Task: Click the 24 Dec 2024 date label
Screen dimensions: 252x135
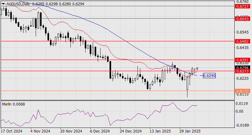Action: (x=131, y=131)
